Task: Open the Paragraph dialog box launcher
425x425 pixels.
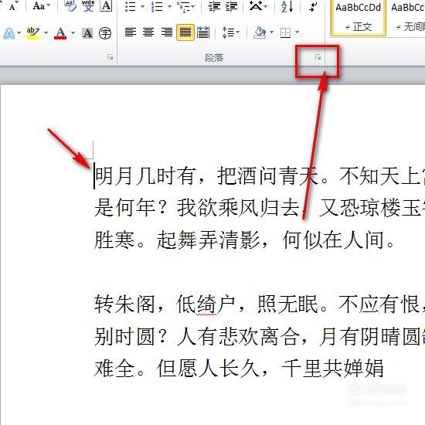Action: 318,57
